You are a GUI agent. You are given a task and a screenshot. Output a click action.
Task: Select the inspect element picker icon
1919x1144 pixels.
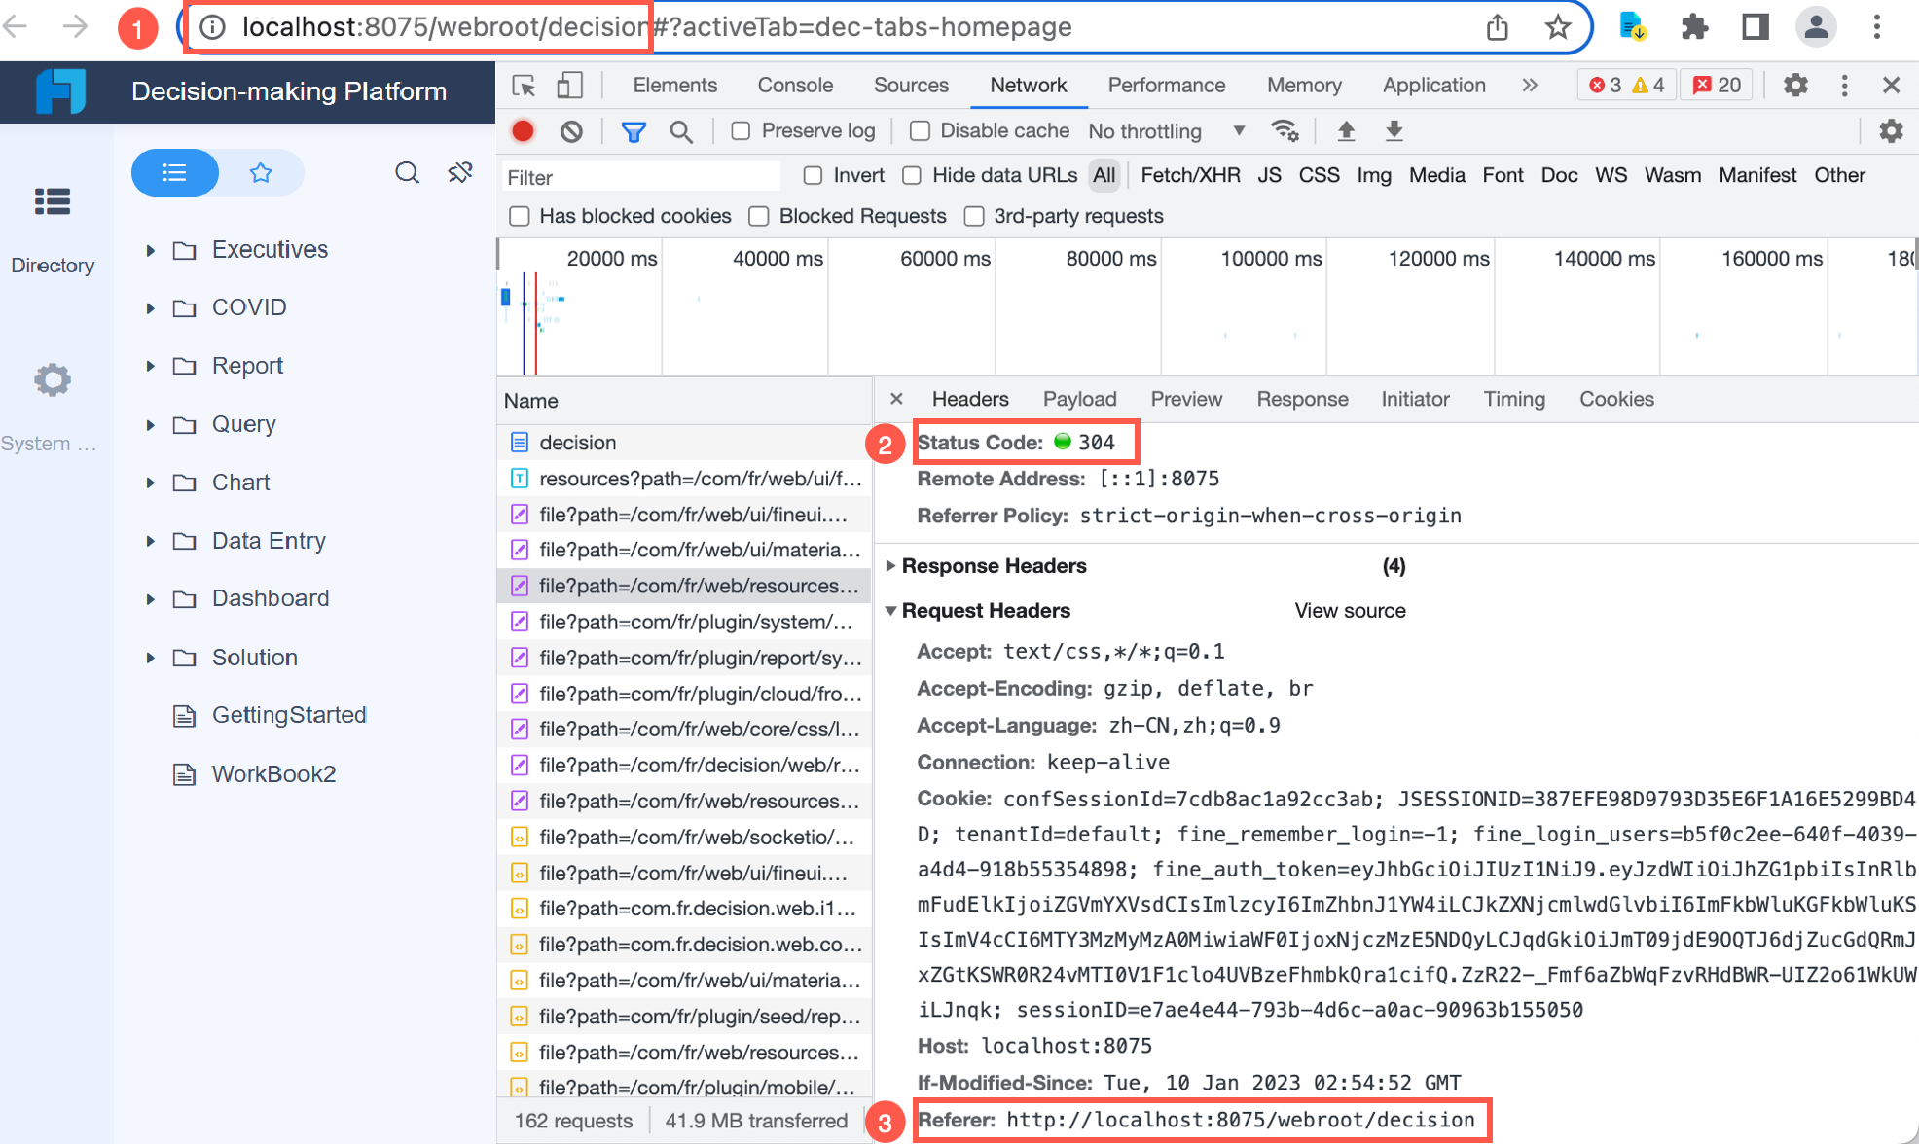point(524,86)
